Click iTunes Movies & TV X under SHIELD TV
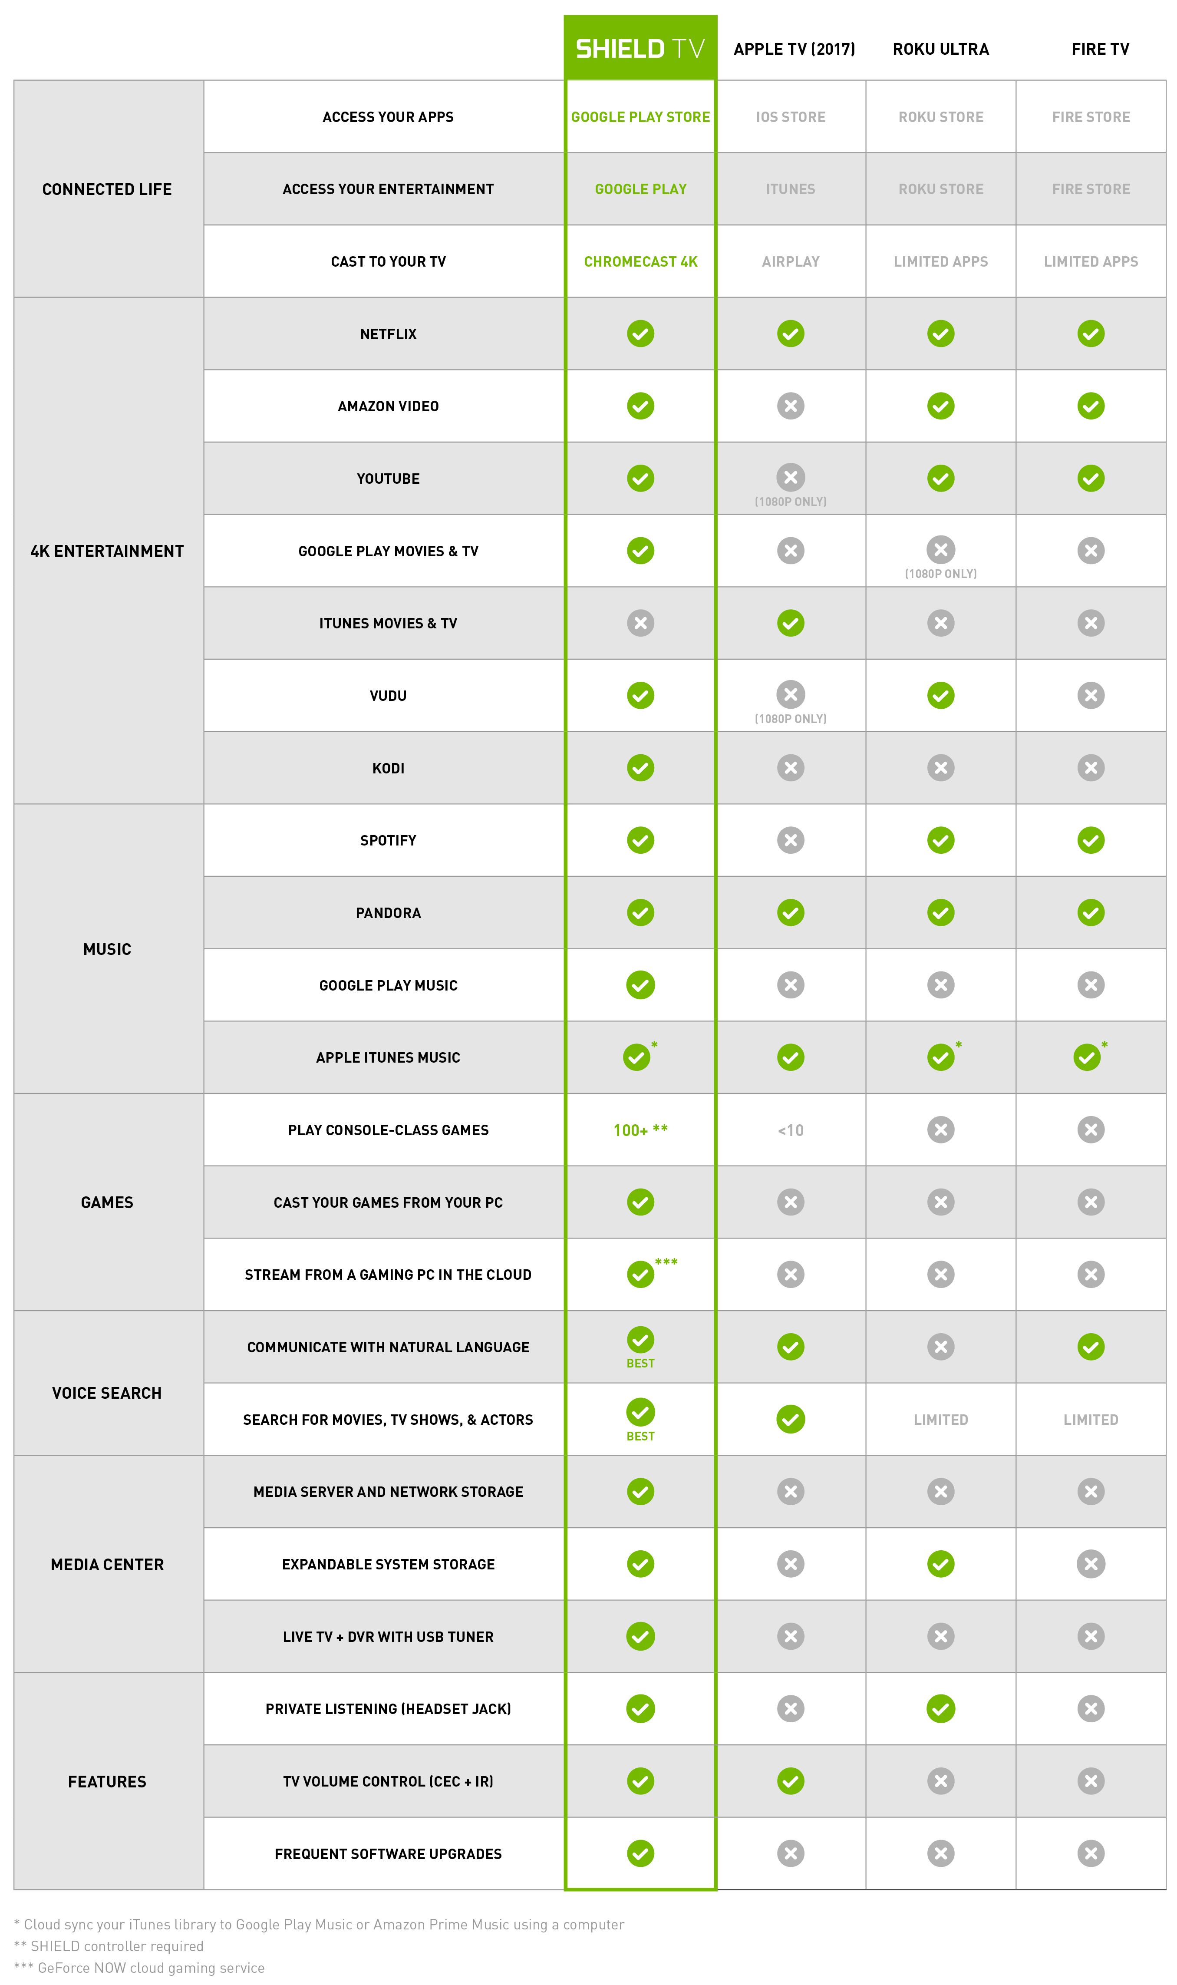The height and width of the screenshot is (1985, 1177). (x=640, y=623)
